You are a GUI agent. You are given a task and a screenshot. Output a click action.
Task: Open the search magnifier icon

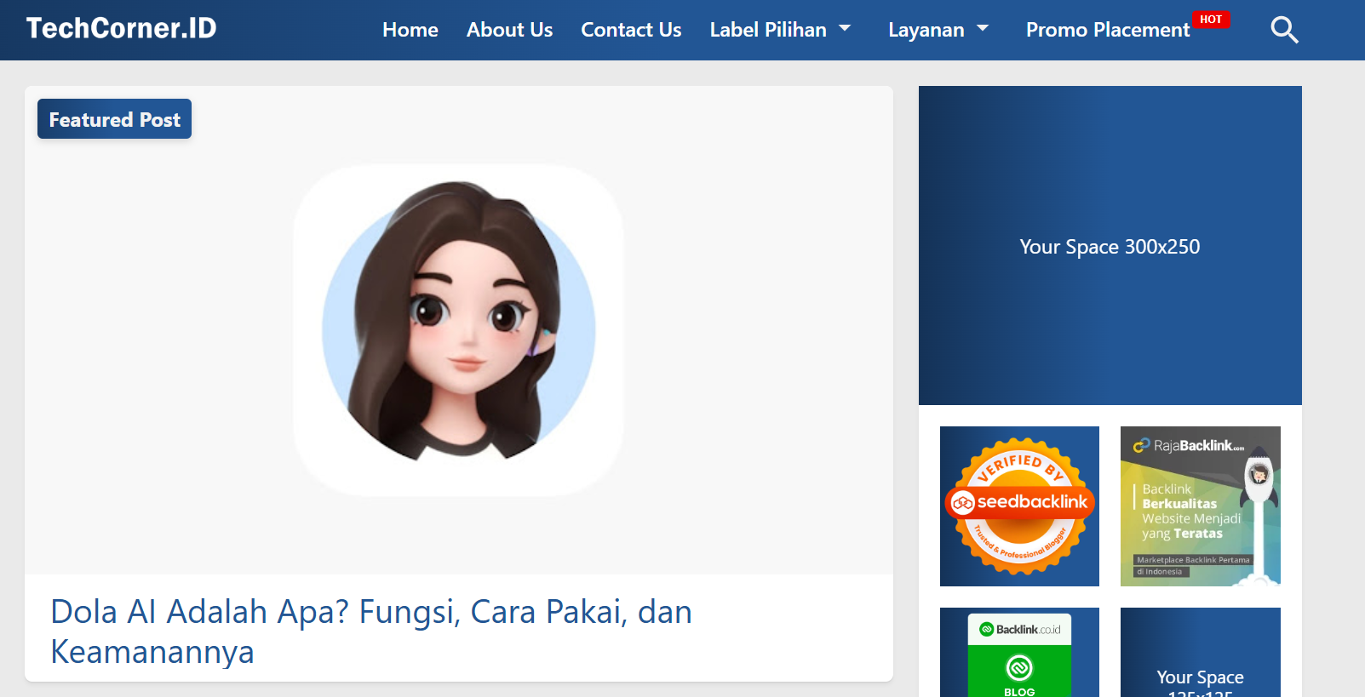point(1284,30)
